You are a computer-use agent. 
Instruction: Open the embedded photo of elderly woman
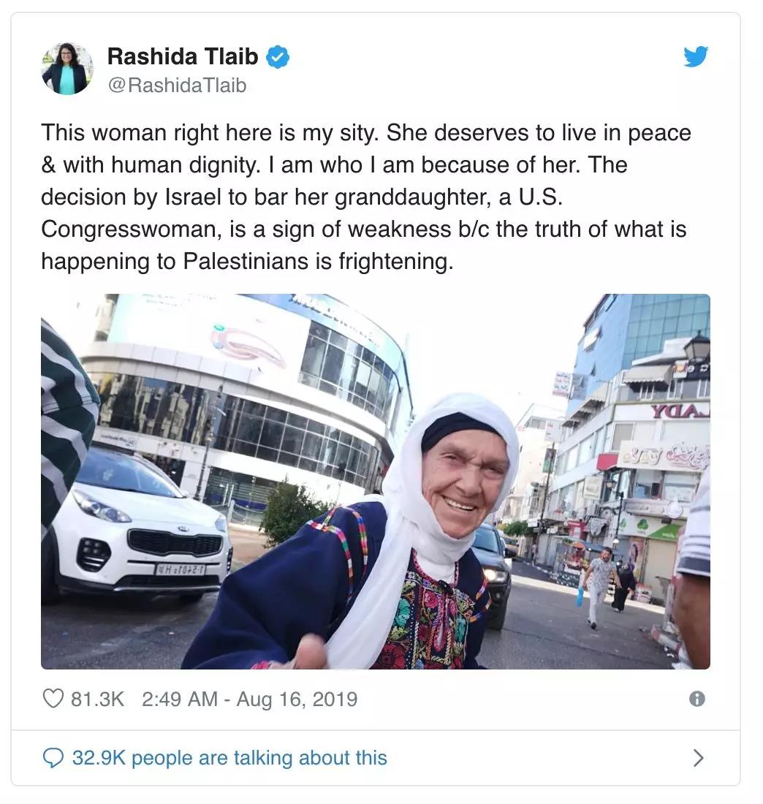click(376, 482)
